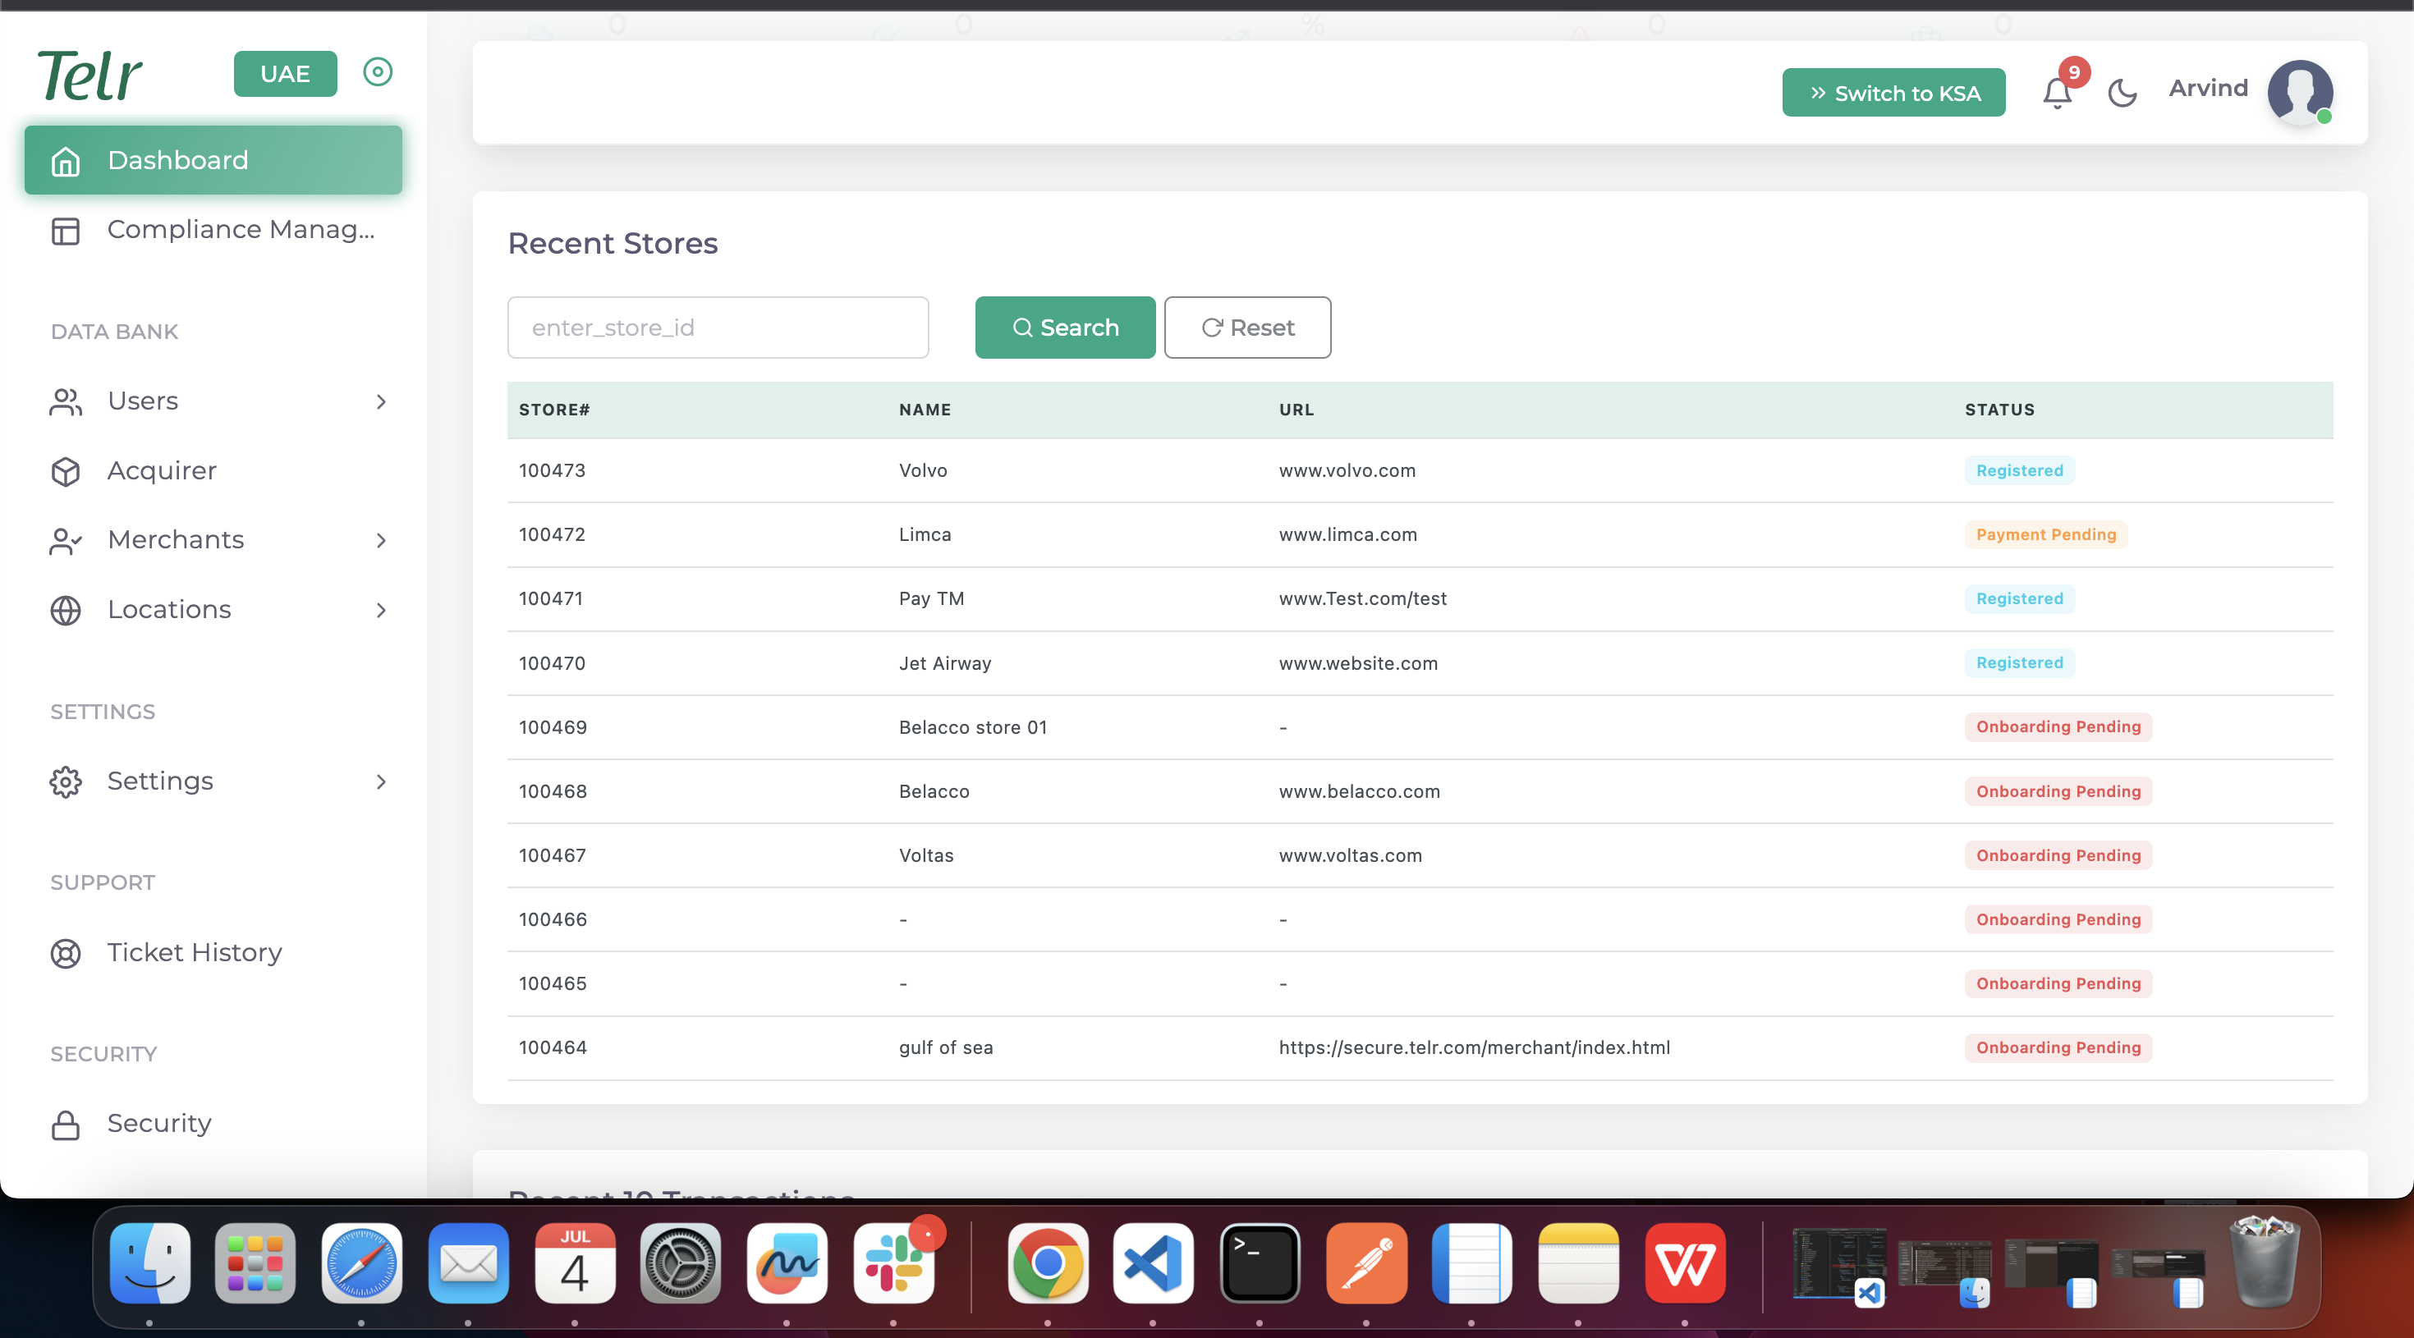Open Safari from the dock
The width and height of the screenshot is (2414, 1338).
362,1263
